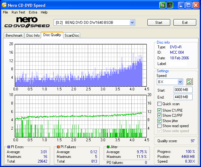This screenshot has width=201, height=167.
Task: Enable the Quick scan checkbox
Action: click(160, 104)
